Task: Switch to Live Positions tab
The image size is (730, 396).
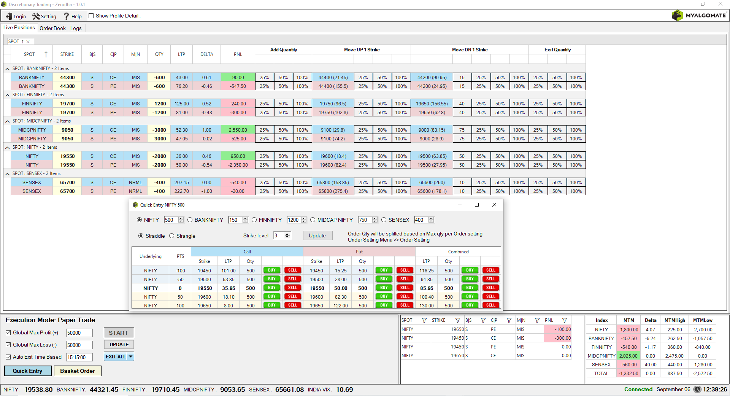Action: tap(19, 28)
